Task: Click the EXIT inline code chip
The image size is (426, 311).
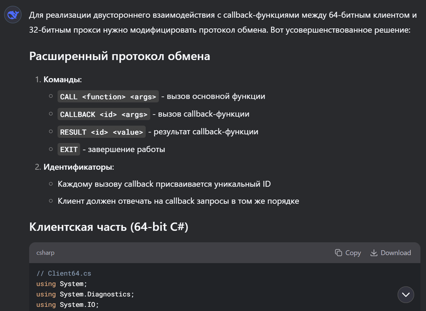Action: (69, 149)
